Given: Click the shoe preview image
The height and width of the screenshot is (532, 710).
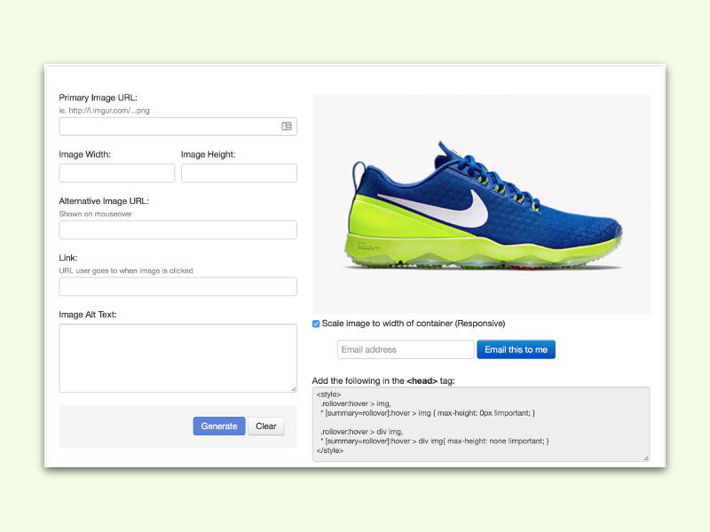Looking at the screenshot, I should (481, 204).
